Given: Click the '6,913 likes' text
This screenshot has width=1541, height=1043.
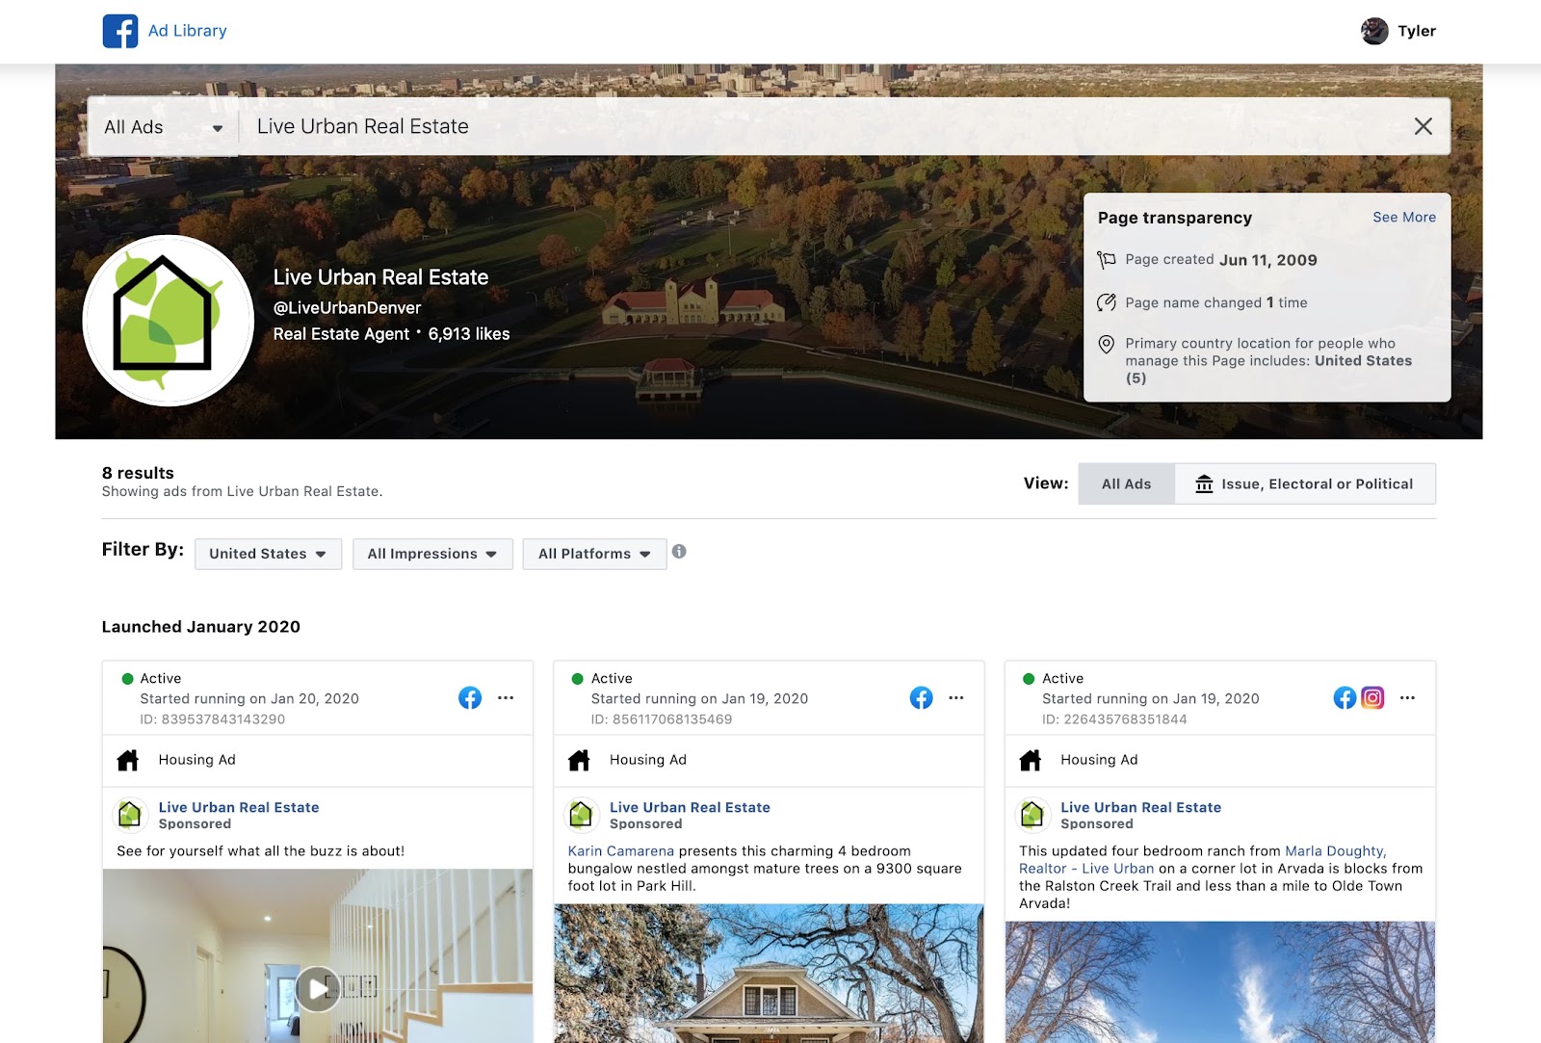Looking at the screenshot, I should point(469,334).
